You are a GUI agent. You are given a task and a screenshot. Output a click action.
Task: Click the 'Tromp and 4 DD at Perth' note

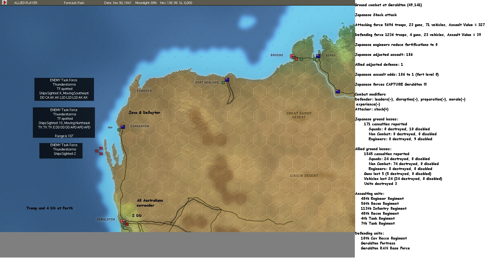tap(50, 208)
